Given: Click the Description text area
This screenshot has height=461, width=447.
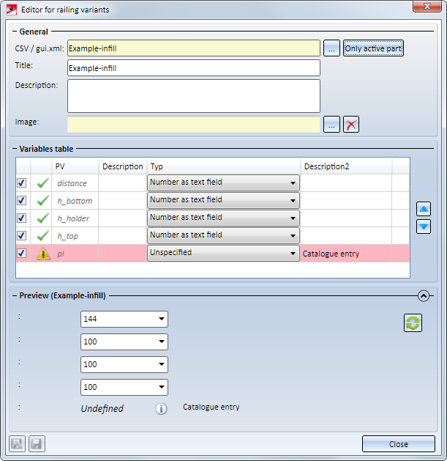Looking at the screenshot, I should pyautogui.click(x=194, y=96).
